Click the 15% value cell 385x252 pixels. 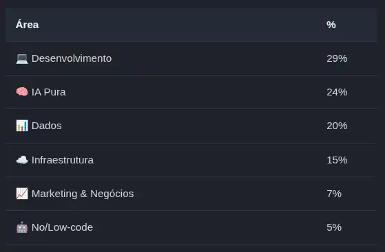337,160
